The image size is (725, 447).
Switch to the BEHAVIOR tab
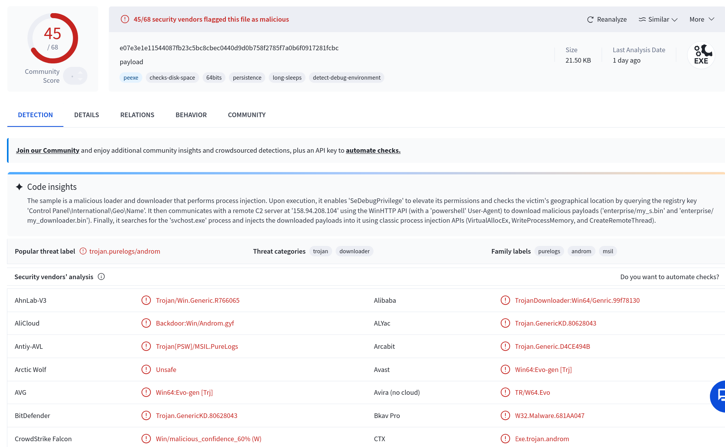pos(191,115)
